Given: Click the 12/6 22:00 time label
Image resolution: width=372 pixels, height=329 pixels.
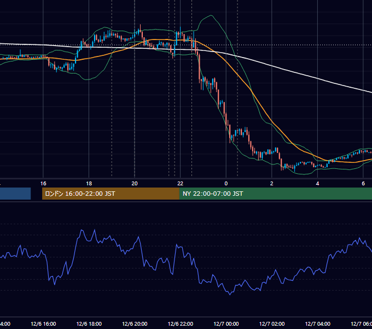Looking at the screenshot, I should click(x=181, y=324).
